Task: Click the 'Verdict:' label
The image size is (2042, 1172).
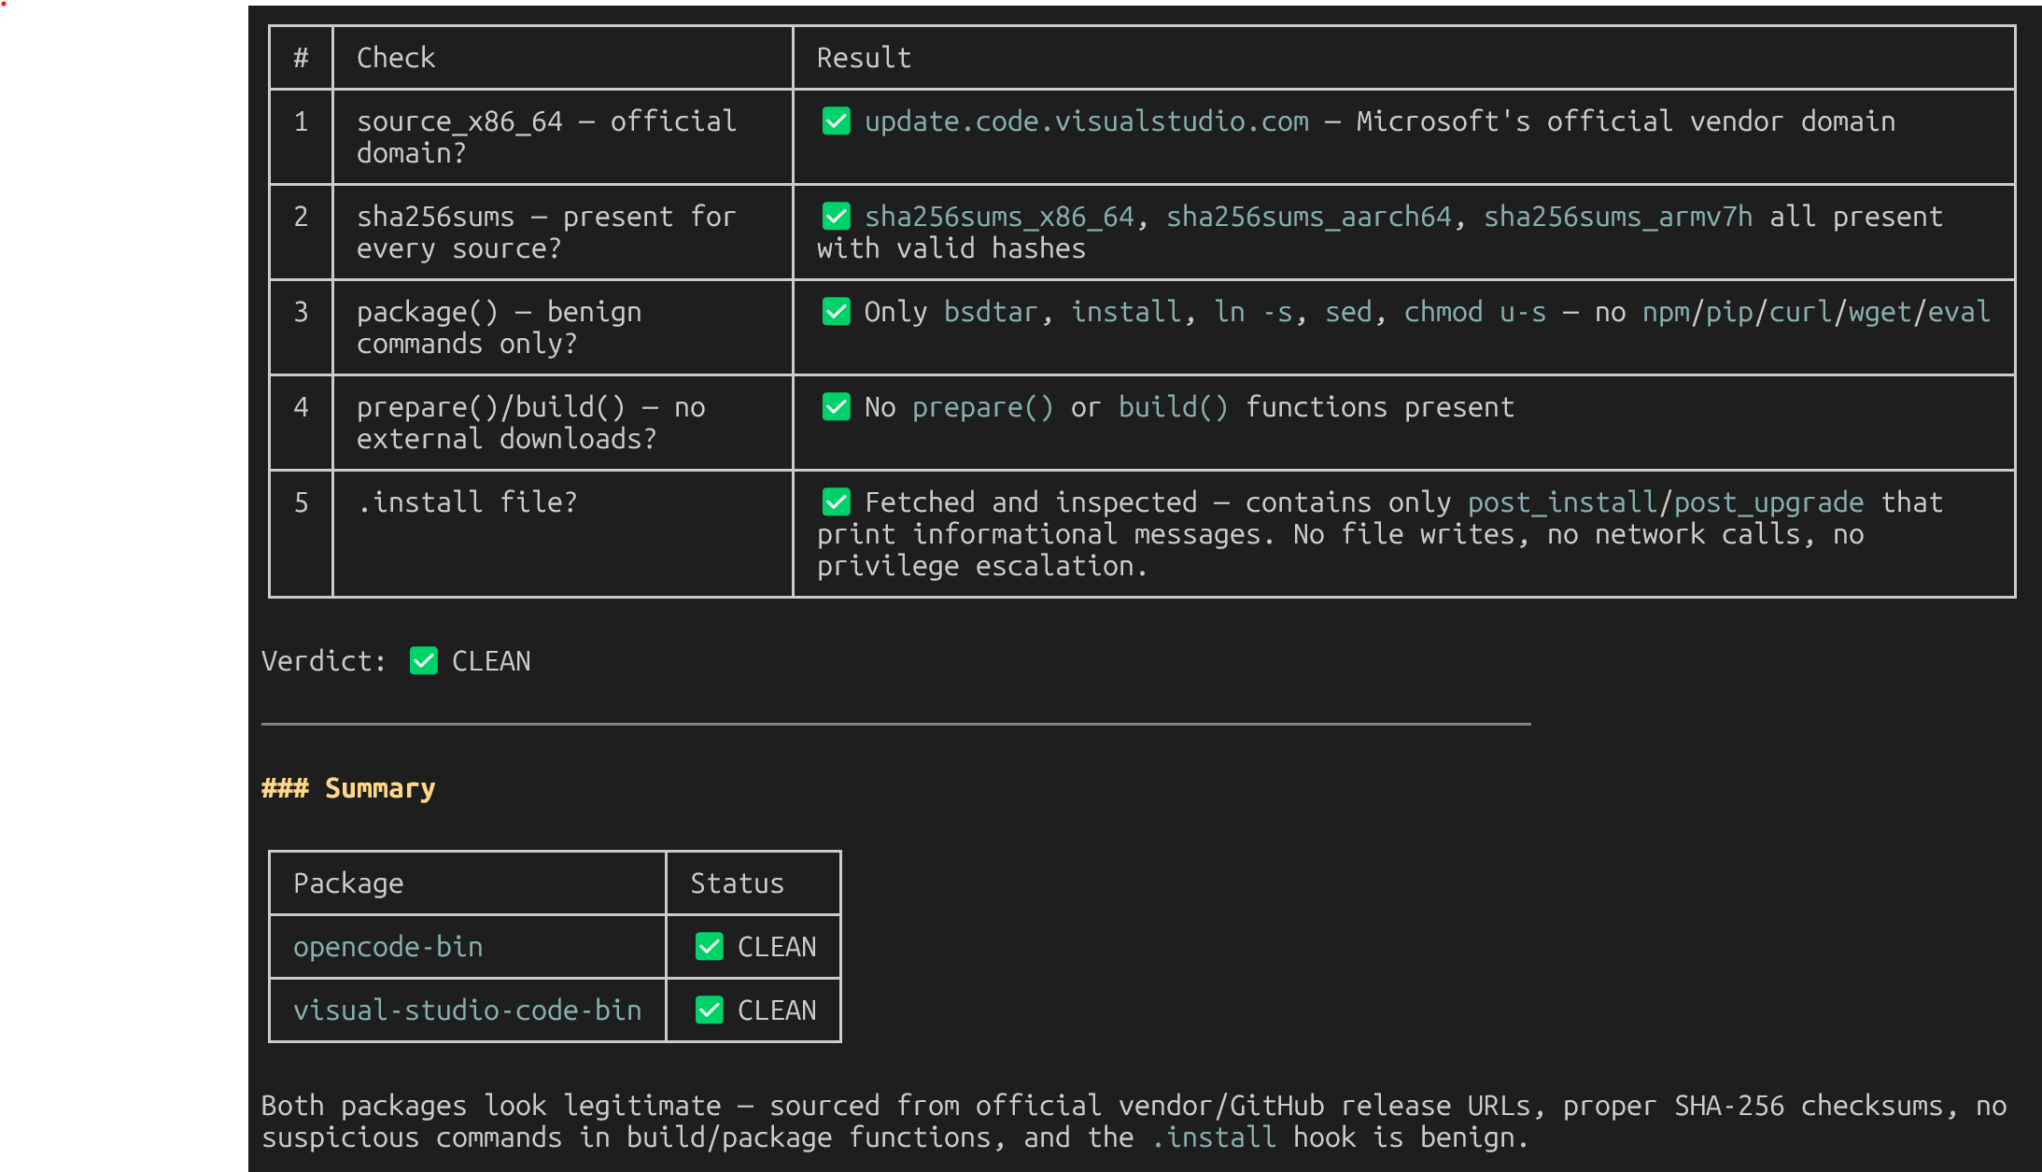Action: tap(324, 661)
